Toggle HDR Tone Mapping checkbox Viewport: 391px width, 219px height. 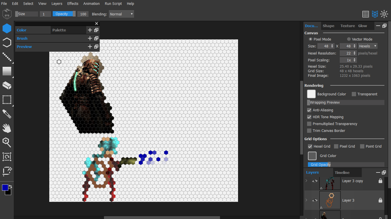(x=309, y=117)
